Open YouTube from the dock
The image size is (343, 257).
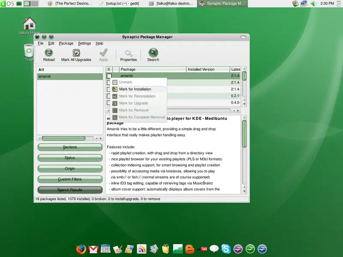202,249
